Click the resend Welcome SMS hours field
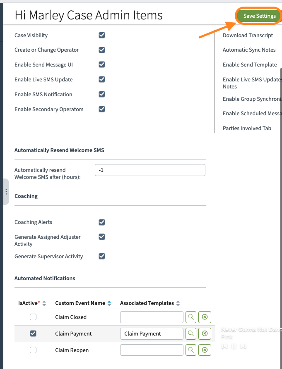The image size is (282, 369). coord(150,170)
